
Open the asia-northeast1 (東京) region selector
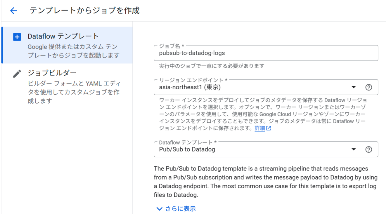(251, 87)
